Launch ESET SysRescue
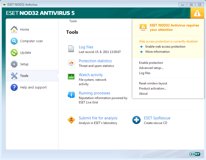206x160 pixels. tap(157, 118)
